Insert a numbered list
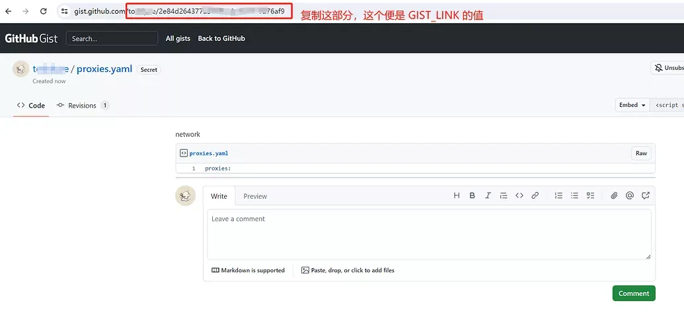This screenshot has height=319, width=684. tap(558, 195)
